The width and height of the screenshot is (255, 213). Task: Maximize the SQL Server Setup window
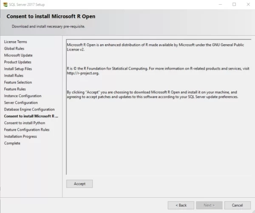click(x=234, y=4)
